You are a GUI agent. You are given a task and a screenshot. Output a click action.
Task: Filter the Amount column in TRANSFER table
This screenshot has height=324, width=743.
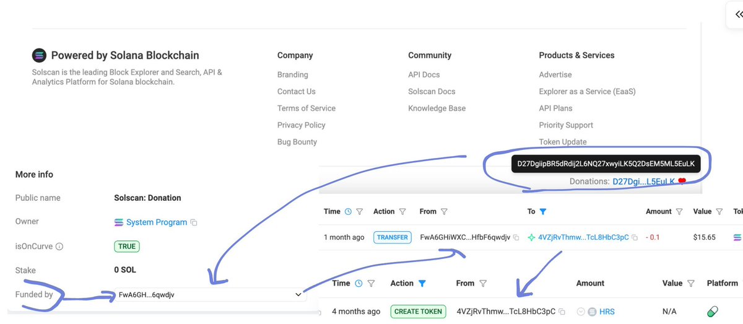coord(679,212)
